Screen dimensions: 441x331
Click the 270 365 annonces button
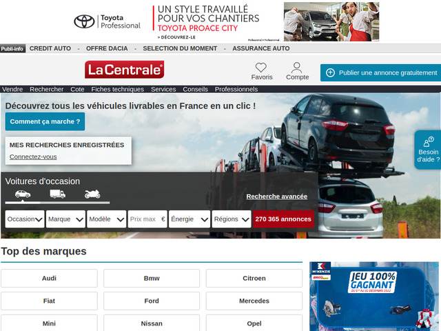[x=283, y=219]
